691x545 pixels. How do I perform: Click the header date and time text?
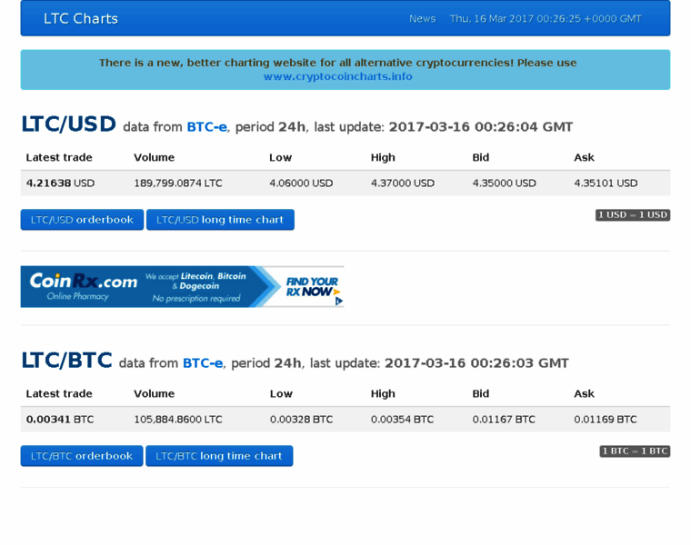[546, 18]
